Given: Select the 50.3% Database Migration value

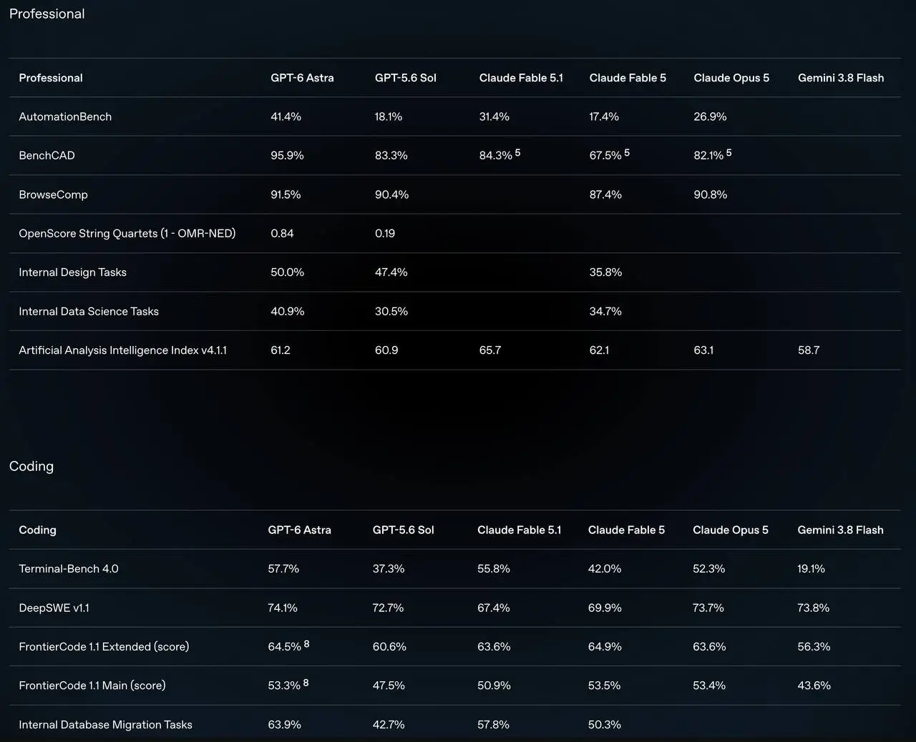Looking at the screenshot, I should coord(605,725).
